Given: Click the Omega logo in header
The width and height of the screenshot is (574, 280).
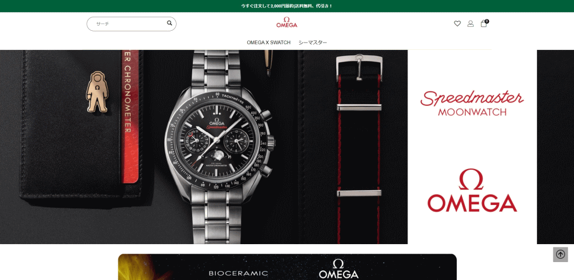Looking at the screenshot, I should [x=286, y=22].
